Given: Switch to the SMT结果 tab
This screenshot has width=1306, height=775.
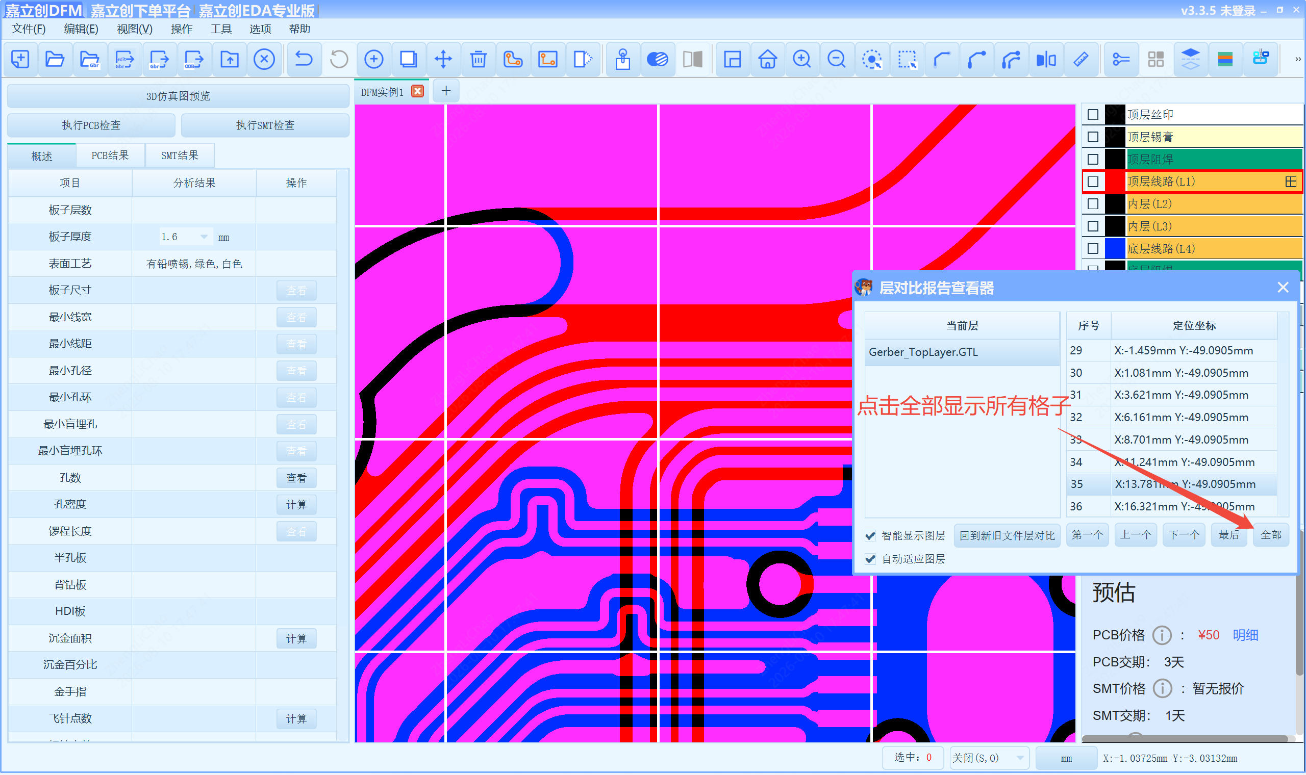Looking at the screenshot, I should 180,156.
